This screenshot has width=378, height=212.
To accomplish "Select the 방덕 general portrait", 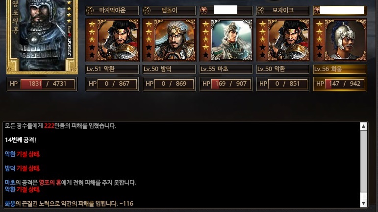I will coord(169,40).
